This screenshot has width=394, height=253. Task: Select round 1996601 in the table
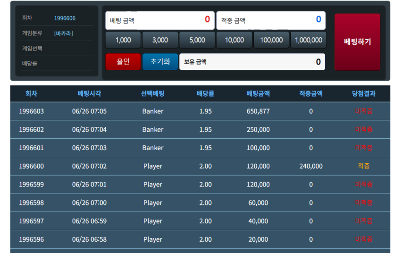pyautogui.click(x=32, y=148)
